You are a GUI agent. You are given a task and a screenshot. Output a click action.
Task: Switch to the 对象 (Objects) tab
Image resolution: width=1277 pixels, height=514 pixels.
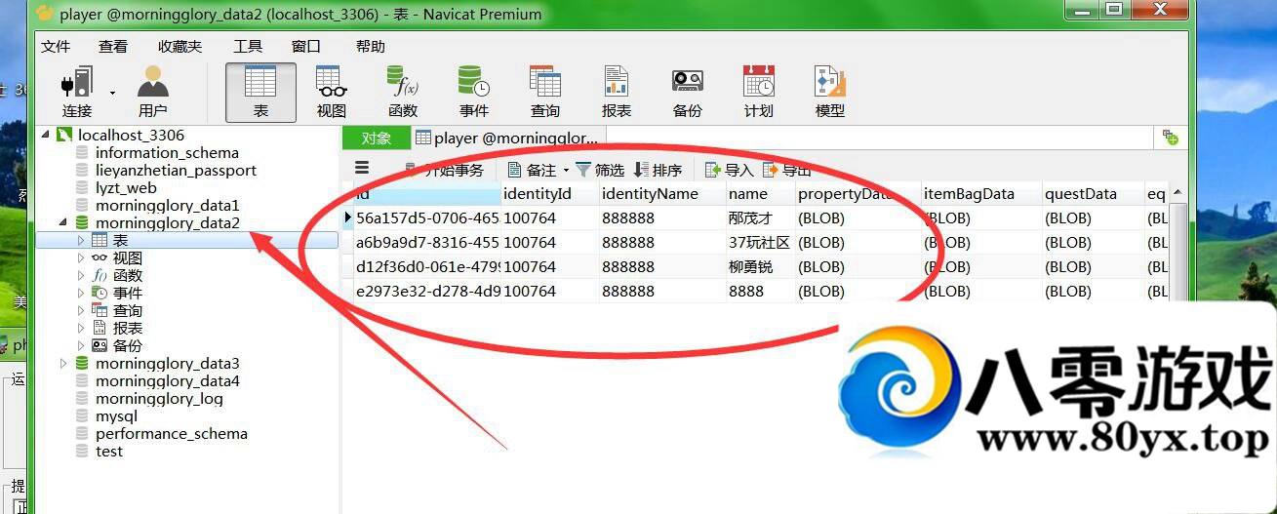click(x=376, y=138)
